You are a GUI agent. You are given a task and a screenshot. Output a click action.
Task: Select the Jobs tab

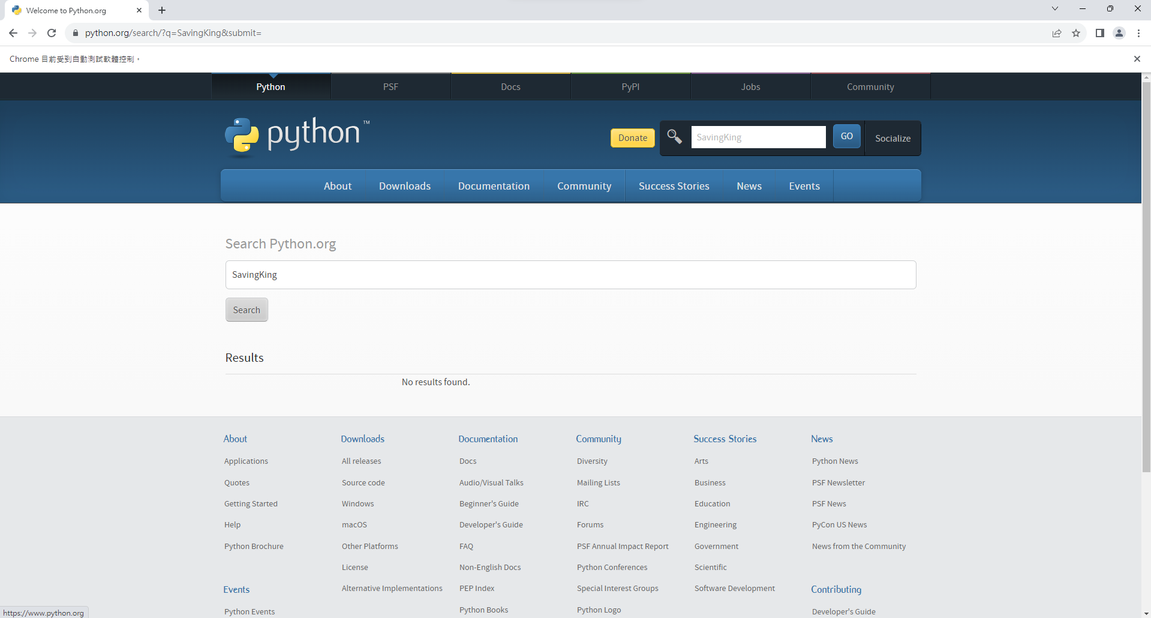click(x=750, y=86)
